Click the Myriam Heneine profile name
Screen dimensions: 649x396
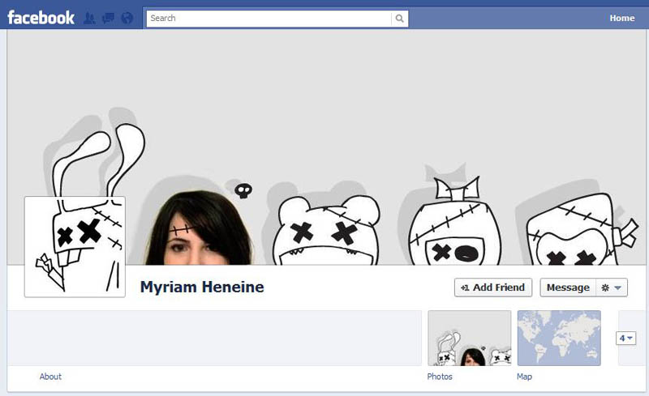tap(202, 287)
